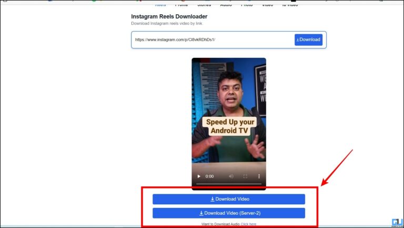Open the 'Click here' audio download link
Viewport: 404px width, 228px height.
point(248,224)
